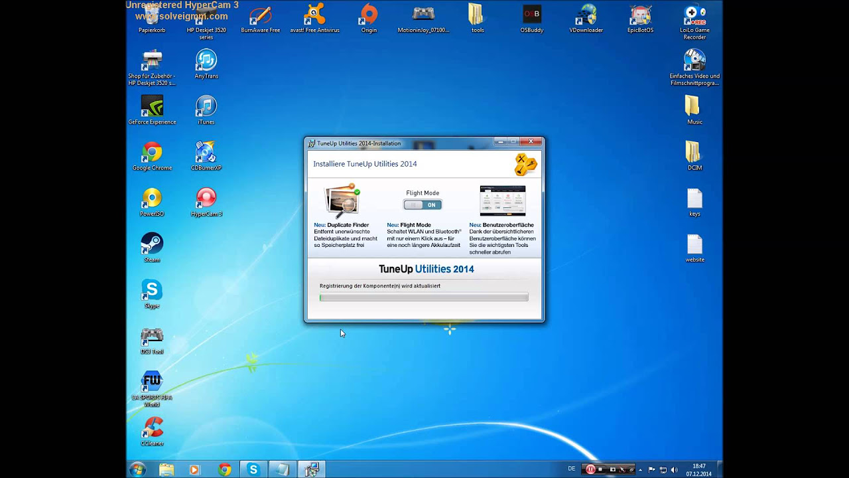Click the Show desktop button

click(x=719, y=469)
